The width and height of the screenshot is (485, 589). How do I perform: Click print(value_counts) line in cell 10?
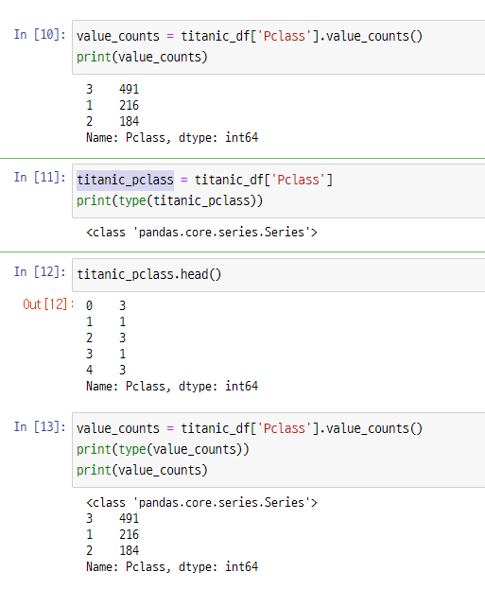(x=142, y=57)
